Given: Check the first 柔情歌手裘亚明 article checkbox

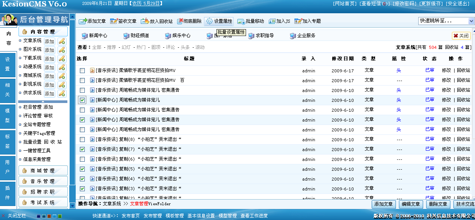Looking at the screenshot, I should 82,71.
